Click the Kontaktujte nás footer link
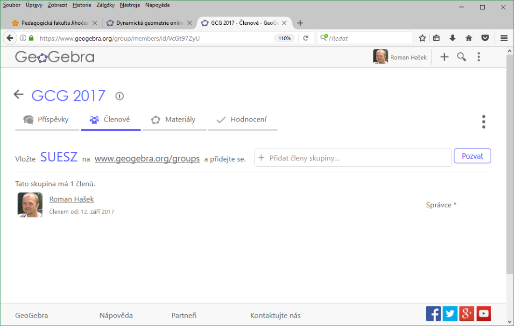This screenshot has width=514, height=326. (x=275, y=316)
